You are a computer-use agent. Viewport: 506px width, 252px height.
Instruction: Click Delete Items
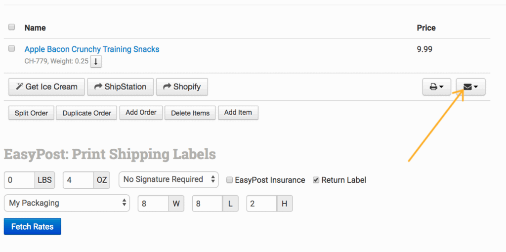(190, 113)
